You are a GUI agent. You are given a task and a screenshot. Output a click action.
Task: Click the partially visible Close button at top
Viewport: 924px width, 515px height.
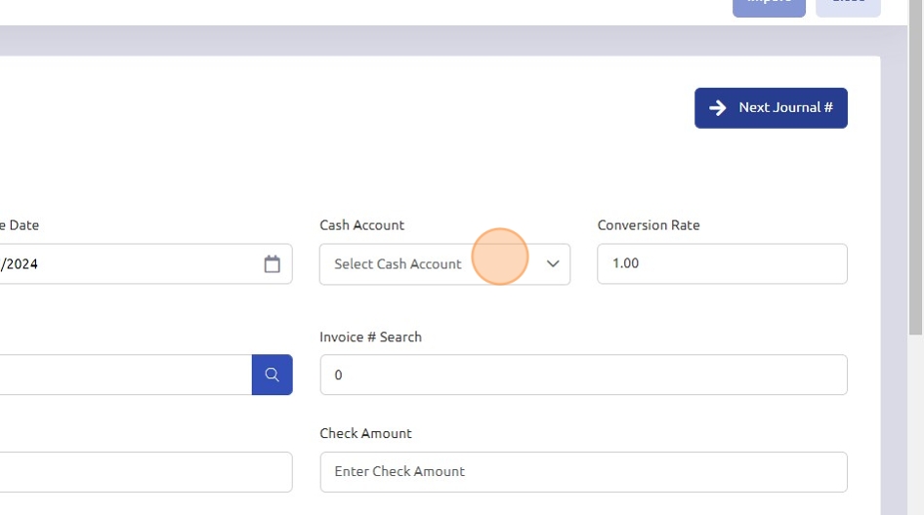tap(848, 6)
